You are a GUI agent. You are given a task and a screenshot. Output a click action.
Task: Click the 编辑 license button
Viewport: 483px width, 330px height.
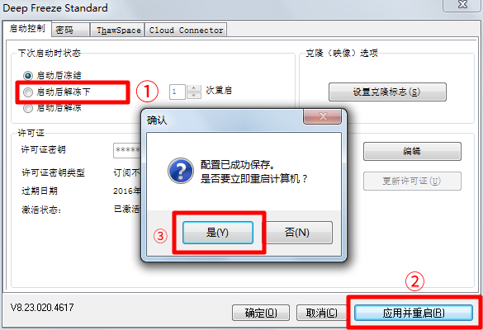click(x=412, y=151)
